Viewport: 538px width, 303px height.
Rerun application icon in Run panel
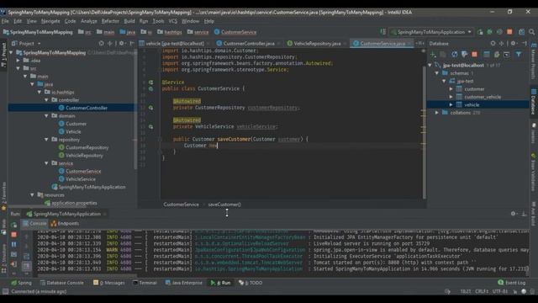[13, 225]
